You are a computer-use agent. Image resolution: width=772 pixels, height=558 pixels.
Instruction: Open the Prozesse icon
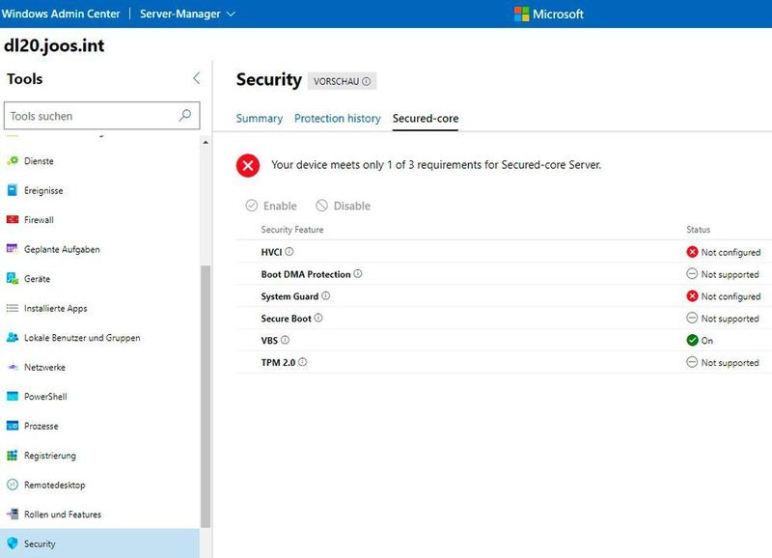click(x=13, y=426)
